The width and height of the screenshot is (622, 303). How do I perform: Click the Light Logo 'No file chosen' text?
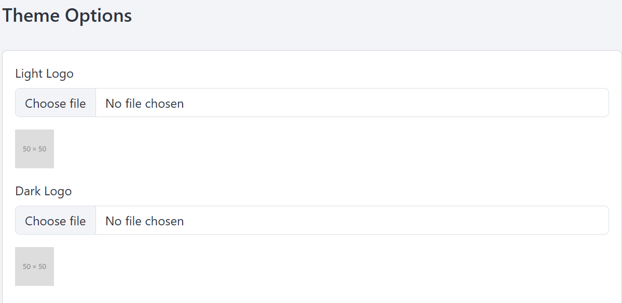[x=144, y=104]
